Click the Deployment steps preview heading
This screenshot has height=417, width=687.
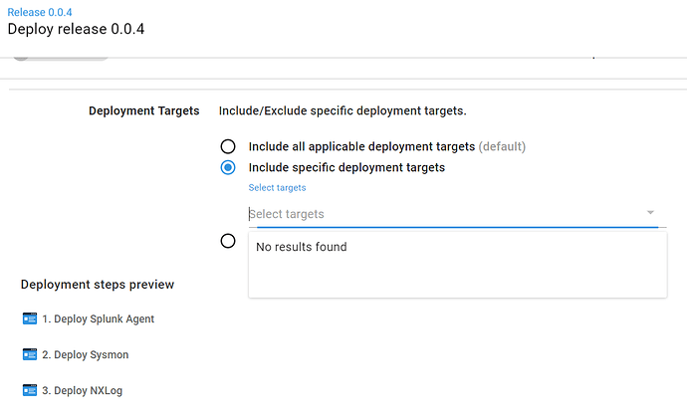[98, 285]
